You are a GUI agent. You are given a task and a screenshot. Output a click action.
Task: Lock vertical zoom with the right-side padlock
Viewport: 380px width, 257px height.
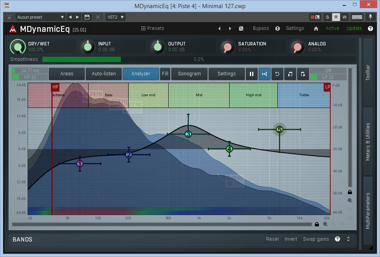pos(350,192)
